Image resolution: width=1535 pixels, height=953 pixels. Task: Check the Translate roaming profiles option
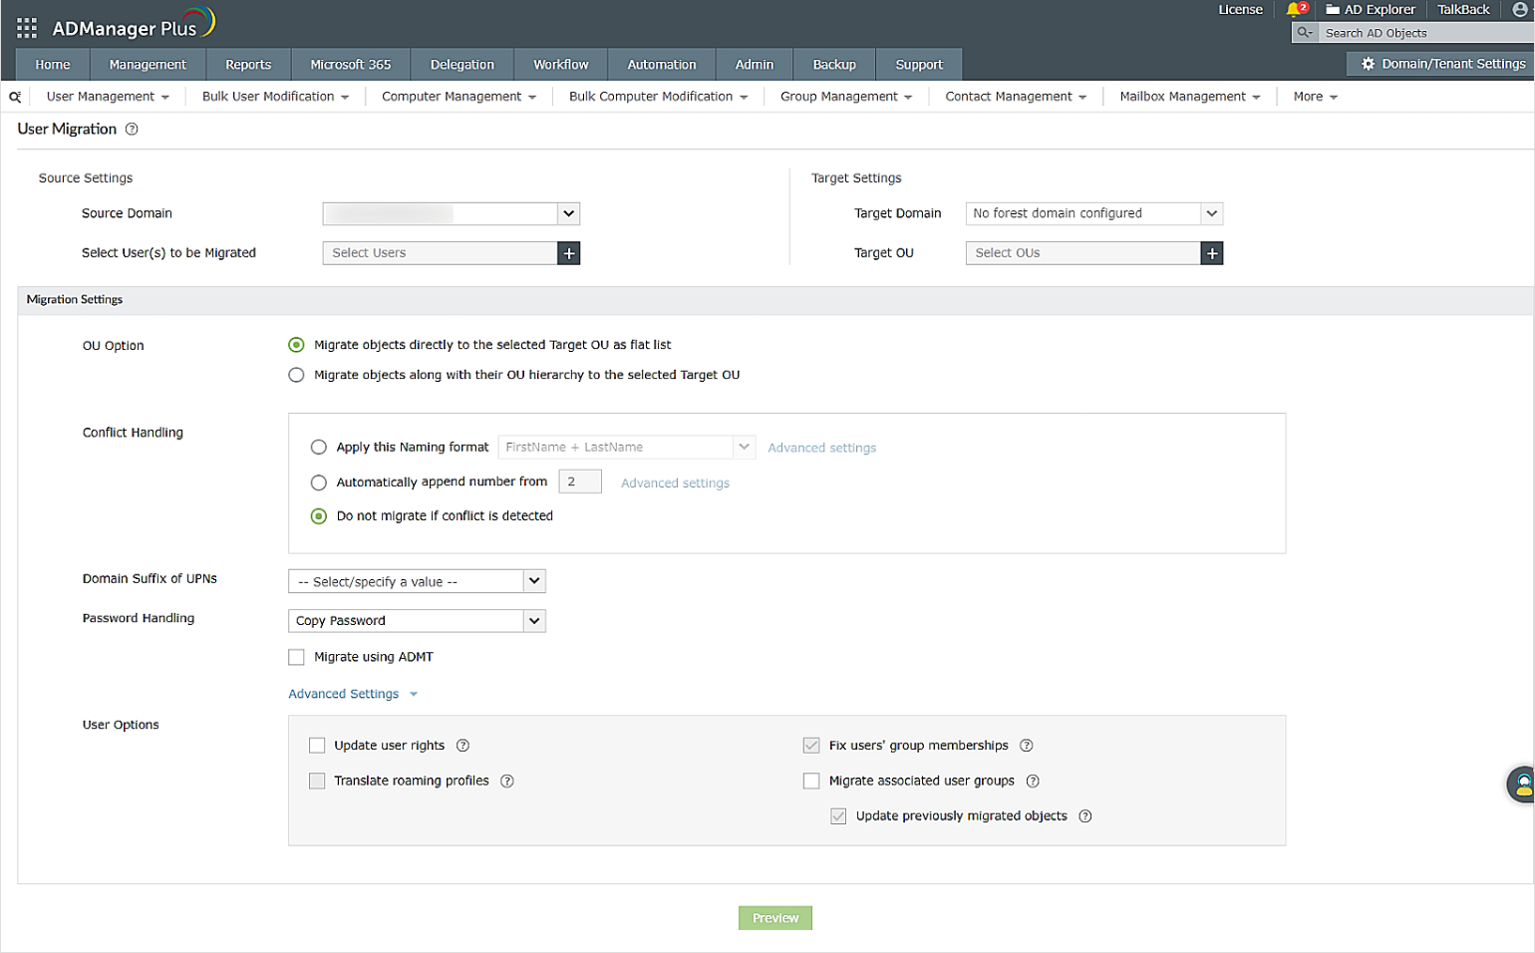tap(317, 781)
